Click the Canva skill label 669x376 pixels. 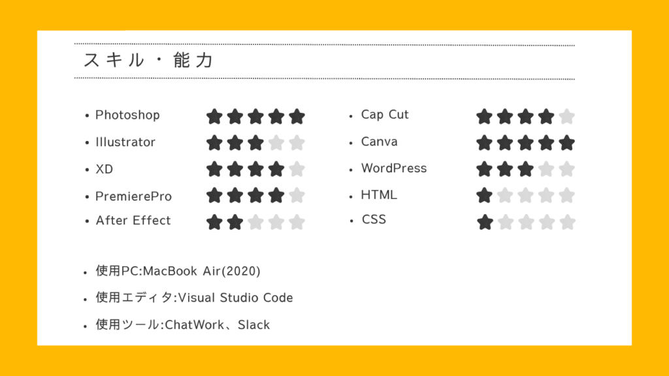379,142
